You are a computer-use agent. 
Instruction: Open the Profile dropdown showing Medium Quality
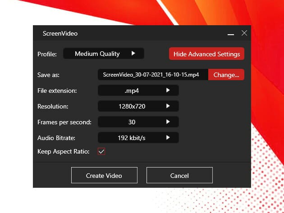(103, 54)
